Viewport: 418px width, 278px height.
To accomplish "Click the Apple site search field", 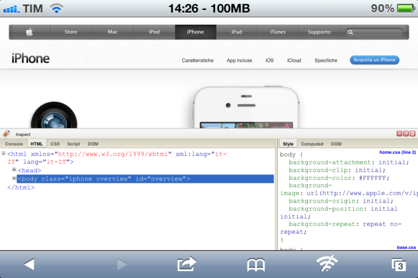I will pos(374,32).
